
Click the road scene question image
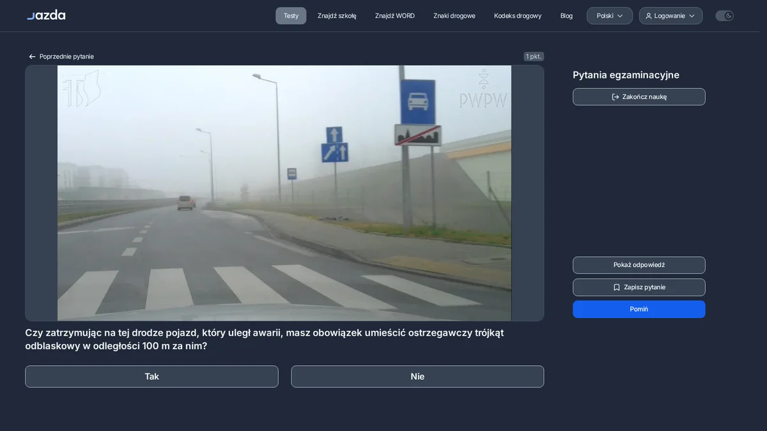pos(284,193)
